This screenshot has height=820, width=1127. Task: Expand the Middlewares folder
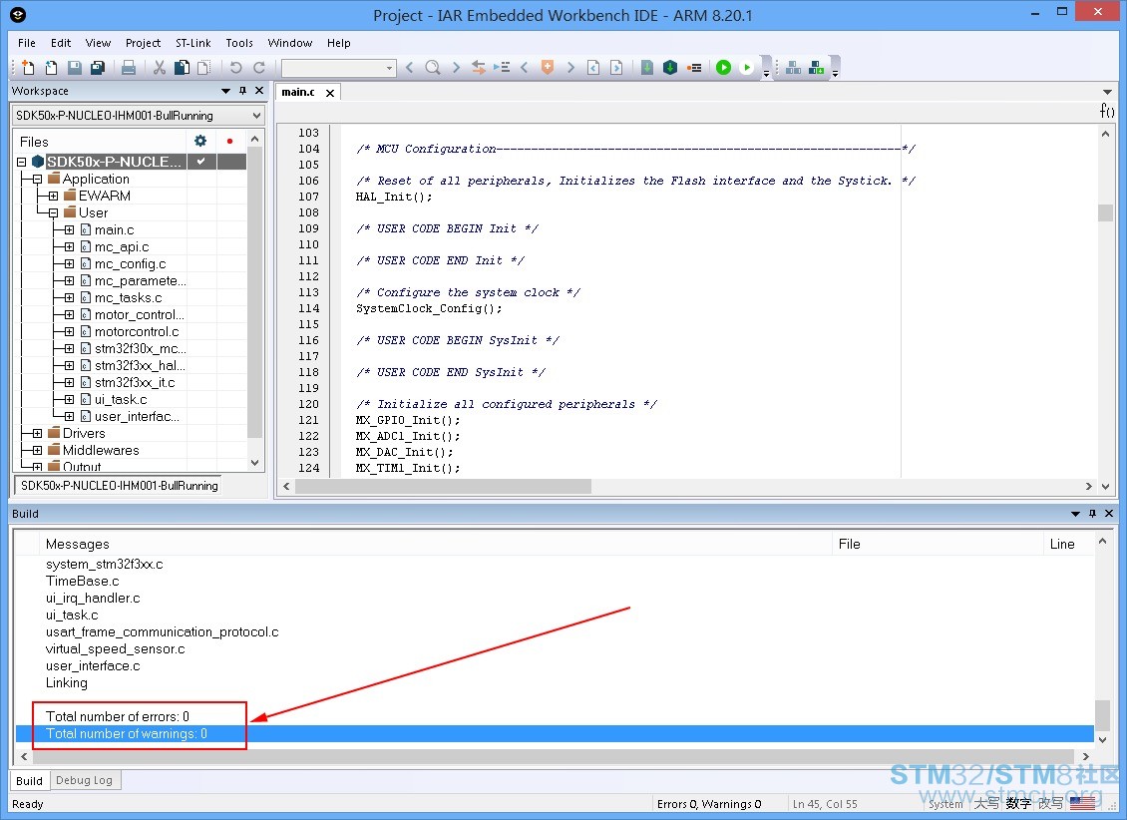37,451
